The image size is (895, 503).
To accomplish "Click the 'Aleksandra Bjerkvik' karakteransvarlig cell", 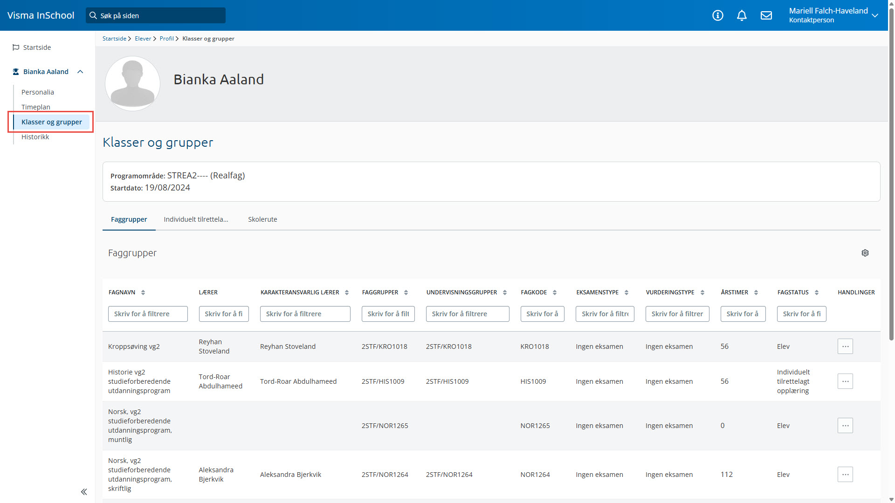I will pos(290,475).
